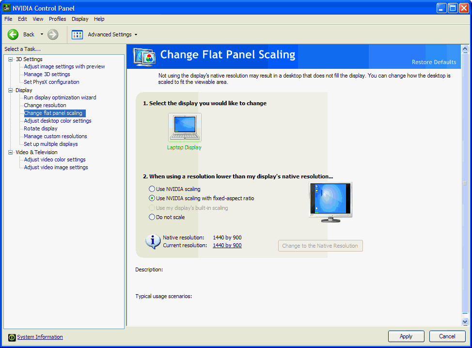
Task: Click the Display category label
Action: coord(24,90)
